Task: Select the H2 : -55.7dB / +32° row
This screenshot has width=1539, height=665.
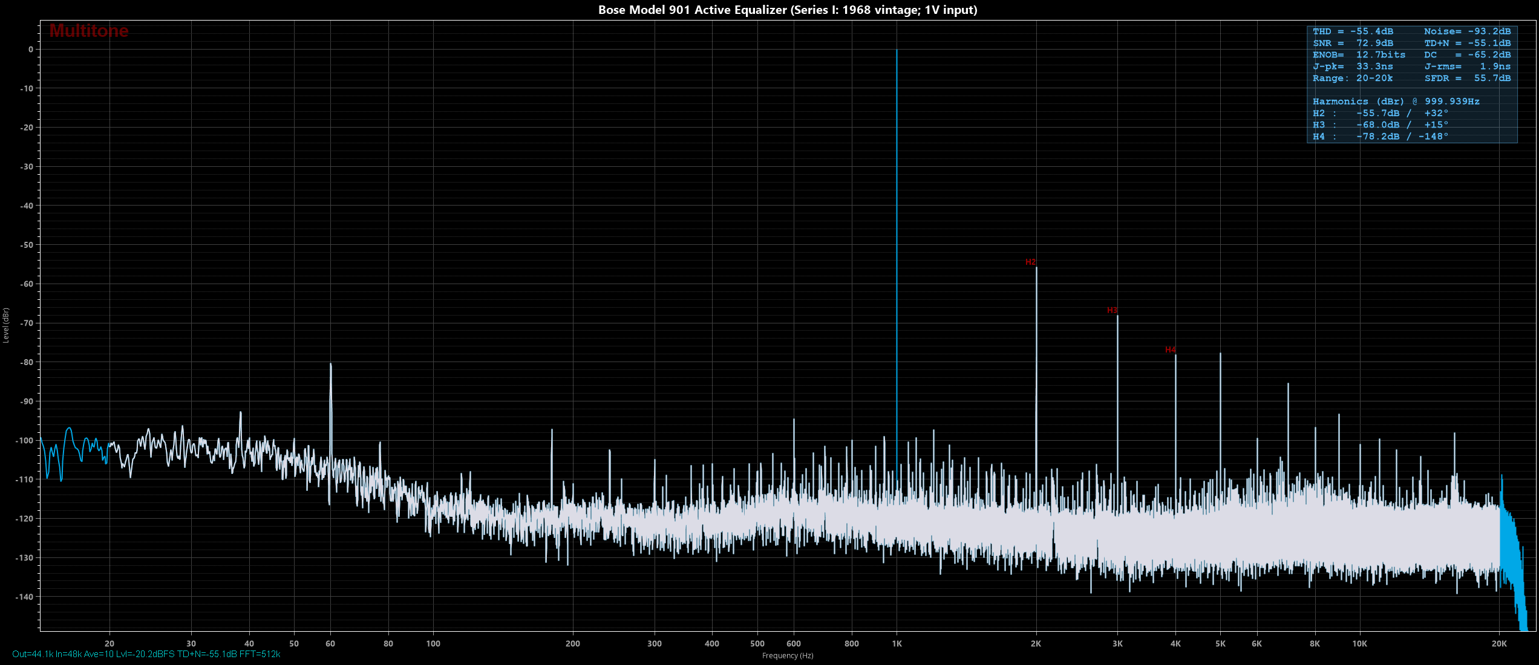Action: click(1381, 113)
